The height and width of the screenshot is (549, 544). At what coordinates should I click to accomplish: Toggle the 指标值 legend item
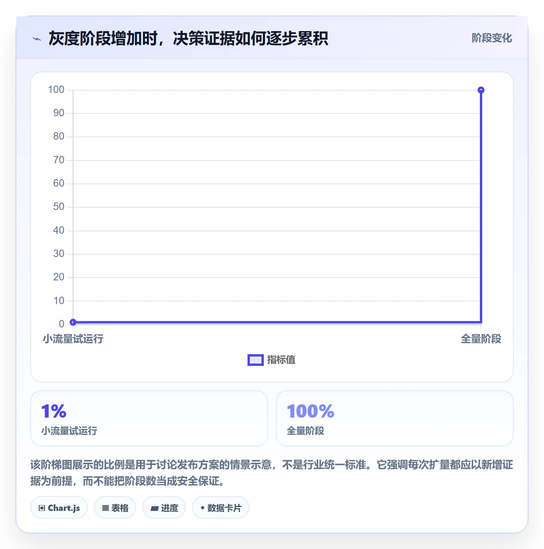(x=272, y=360)
